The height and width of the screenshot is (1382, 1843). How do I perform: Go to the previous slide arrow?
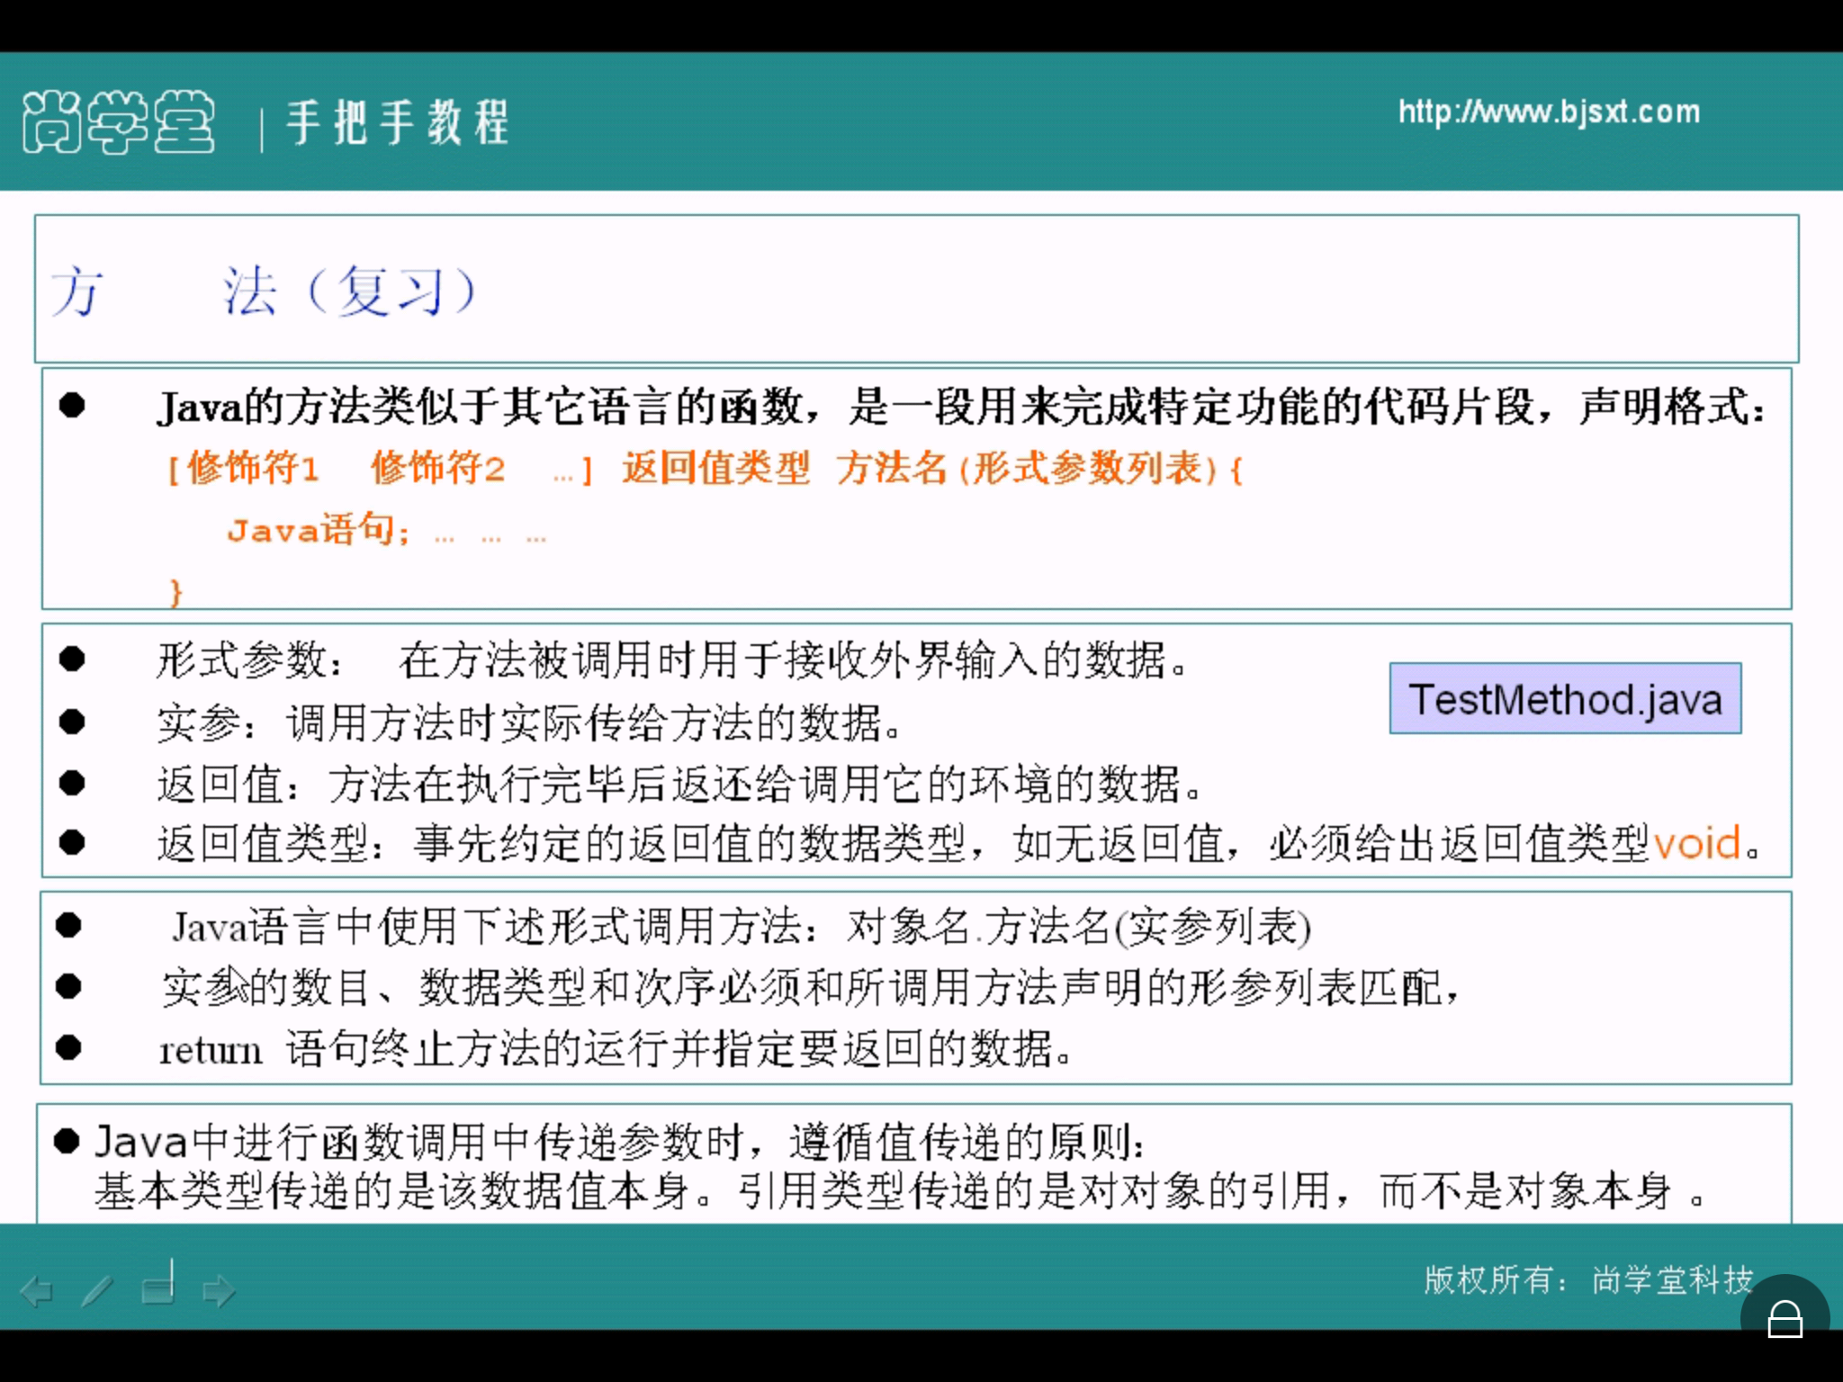(37, 1291)
